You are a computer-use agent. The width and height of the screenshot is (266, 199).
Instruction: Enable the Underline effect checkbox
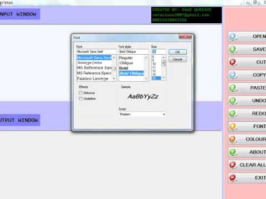click(80, 99)
